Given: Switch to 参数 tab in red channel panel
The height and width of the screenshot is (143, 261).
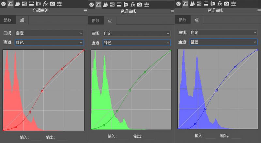Looking at the screenshot, I should [8, 20].
